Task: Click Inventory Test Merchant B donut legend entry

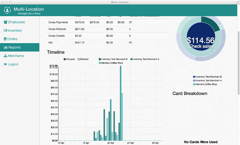Action: 208,77
